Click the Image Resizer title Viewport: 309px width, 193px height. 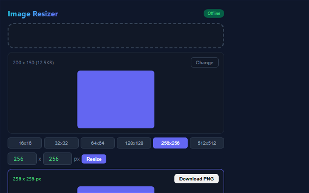coord(33,14)
